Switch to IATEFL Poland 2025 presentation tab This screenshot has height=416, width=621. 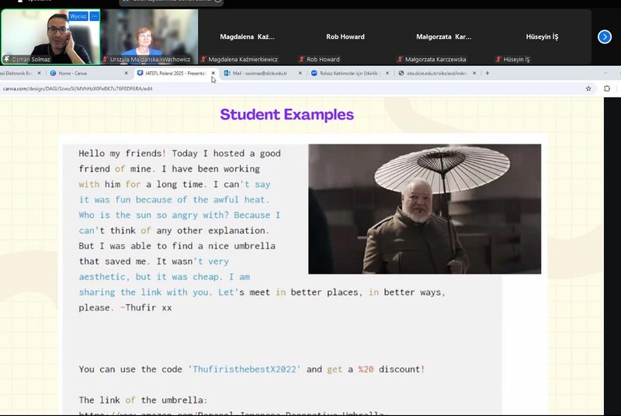click(175, 73)
